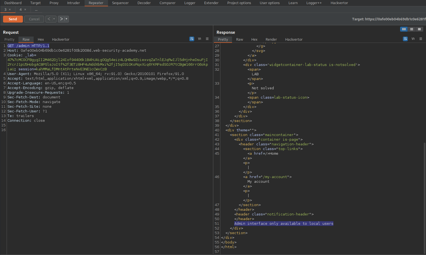The height and width of the screenshot is (255, 426).
Task: Click the /my-account href in response
Action: tap(276, 177)
